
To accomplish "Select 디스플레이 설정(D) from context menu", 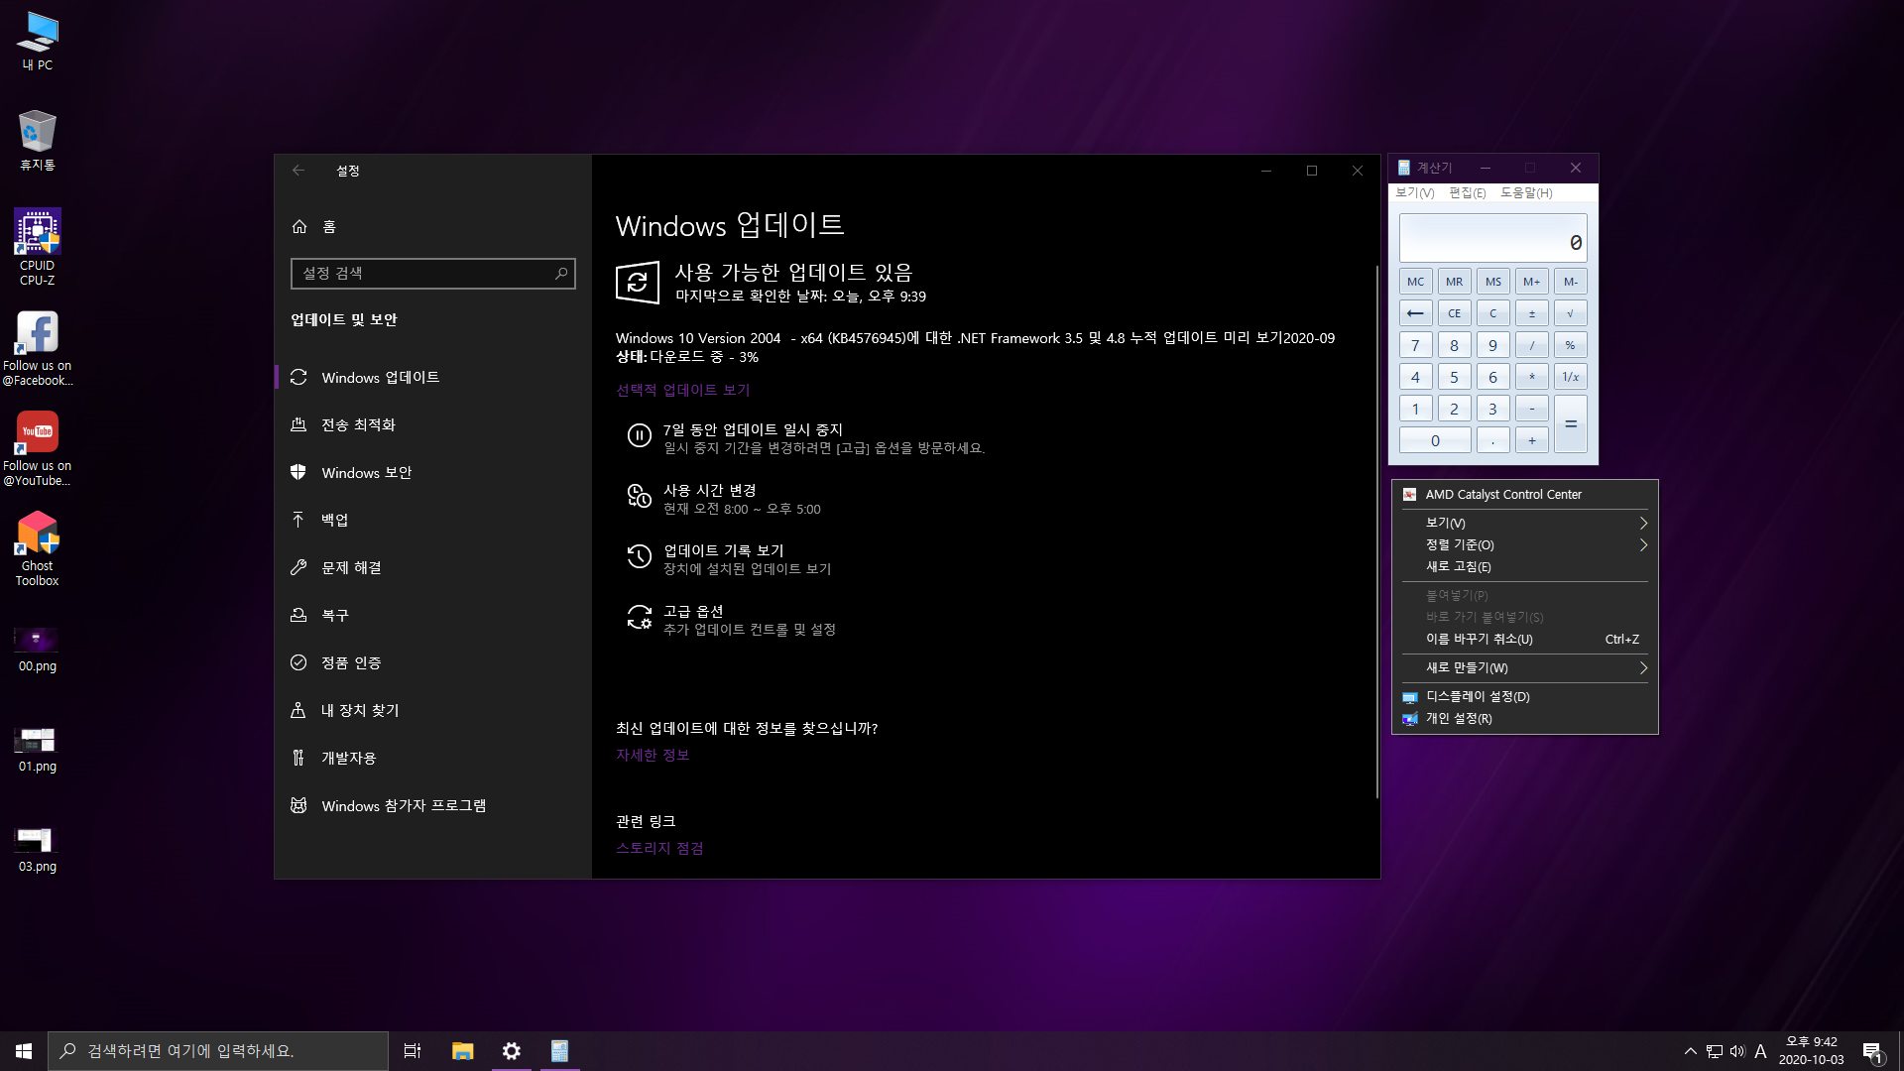I will tap(1478, 696).
